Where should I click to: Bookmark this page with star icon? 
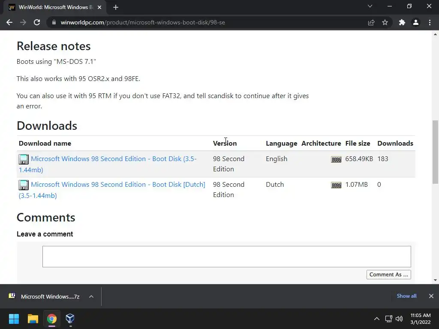385,22
